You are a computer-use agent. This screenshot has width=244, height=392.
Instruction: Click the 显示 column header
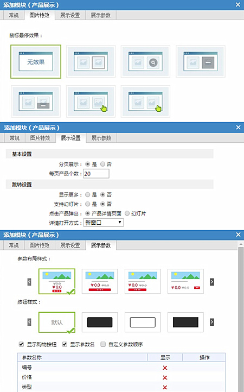pos(165,357)
